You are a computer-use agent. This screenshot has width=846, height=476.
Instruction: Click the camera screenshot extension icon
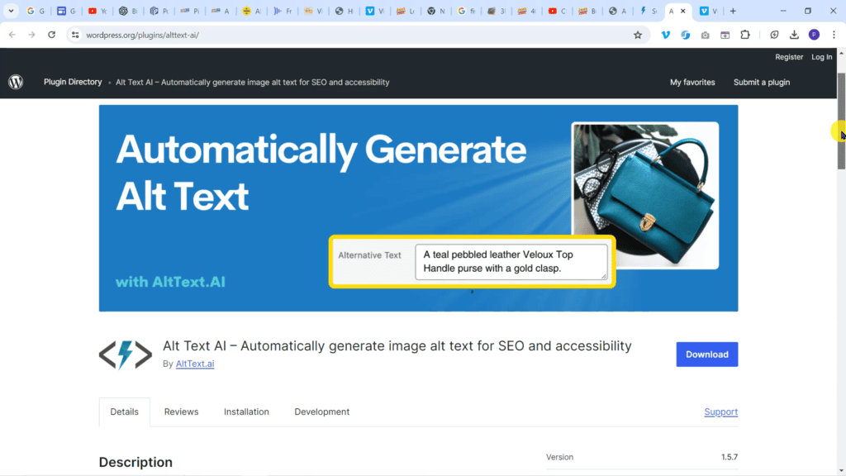point(705,35)
